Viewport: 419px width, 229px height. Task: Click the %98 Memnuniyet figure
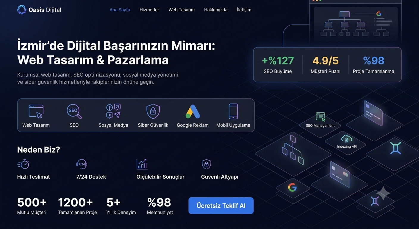tap(160, 206)
